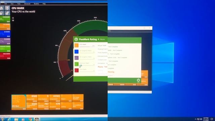Open the System Information monitor icon
Viewport: 215px width, 121px height.
(x=7, y=8)
